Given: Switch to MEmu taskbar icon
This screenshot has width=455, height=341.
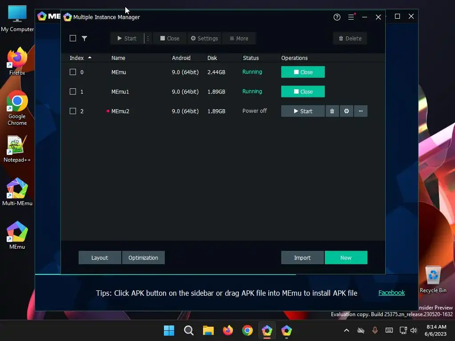Looking at the screenshot, I should pos(287,330).
